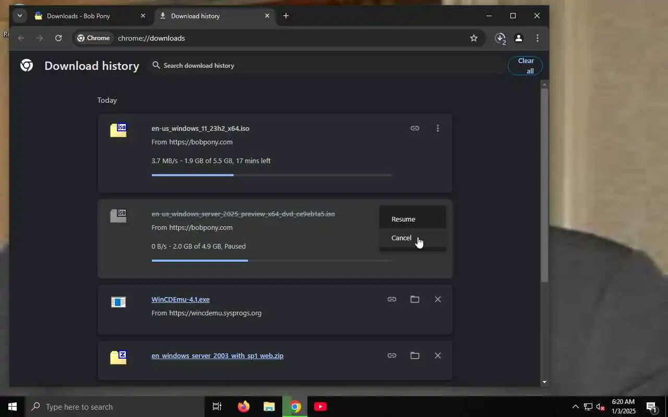668x417 pixels.
Task: Launch Firefox from the taskbar
Action: tap(244, 407)
